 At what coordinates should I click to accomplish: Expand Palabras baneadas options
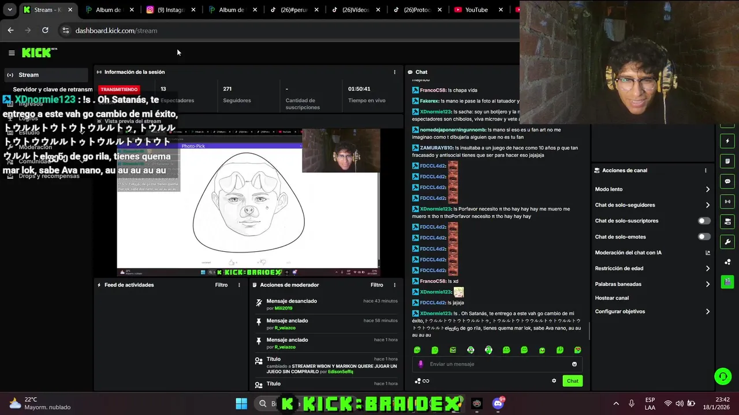pos(708,284)
